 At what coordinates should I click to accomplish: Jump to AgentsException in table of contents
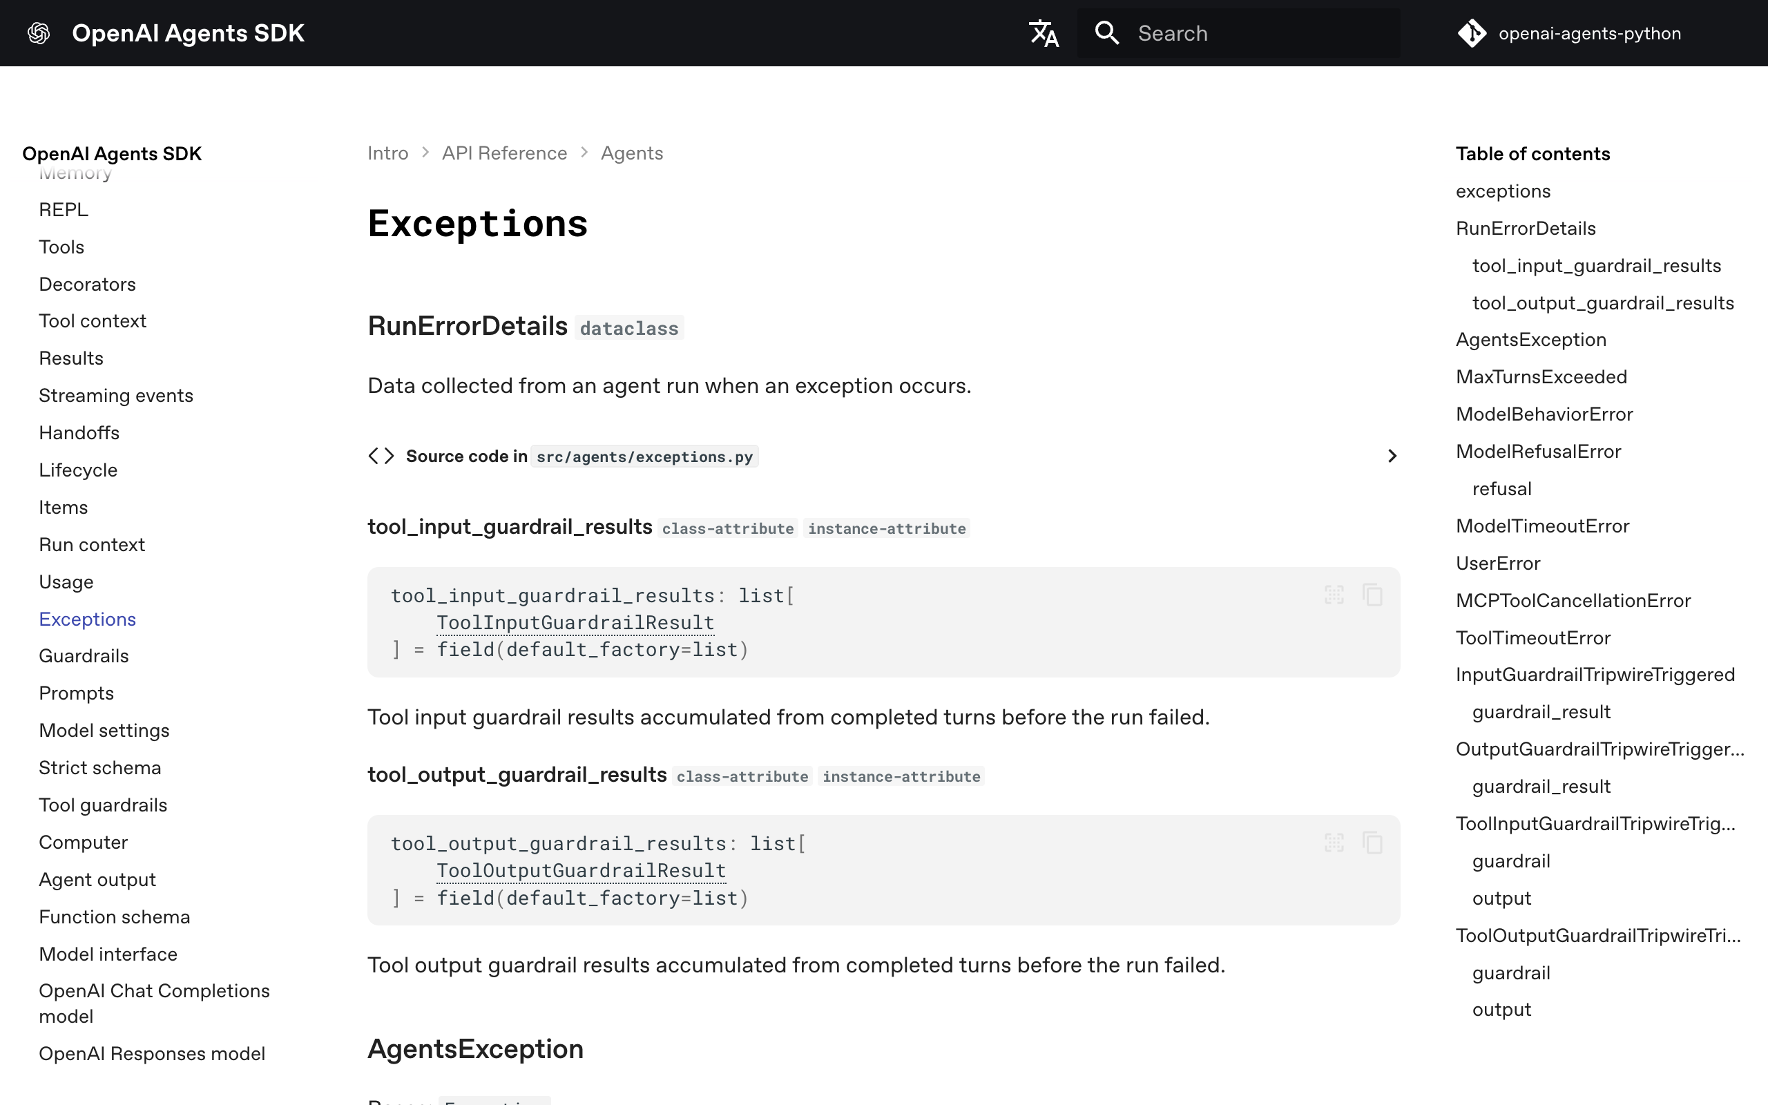[x=1530, y=339]
